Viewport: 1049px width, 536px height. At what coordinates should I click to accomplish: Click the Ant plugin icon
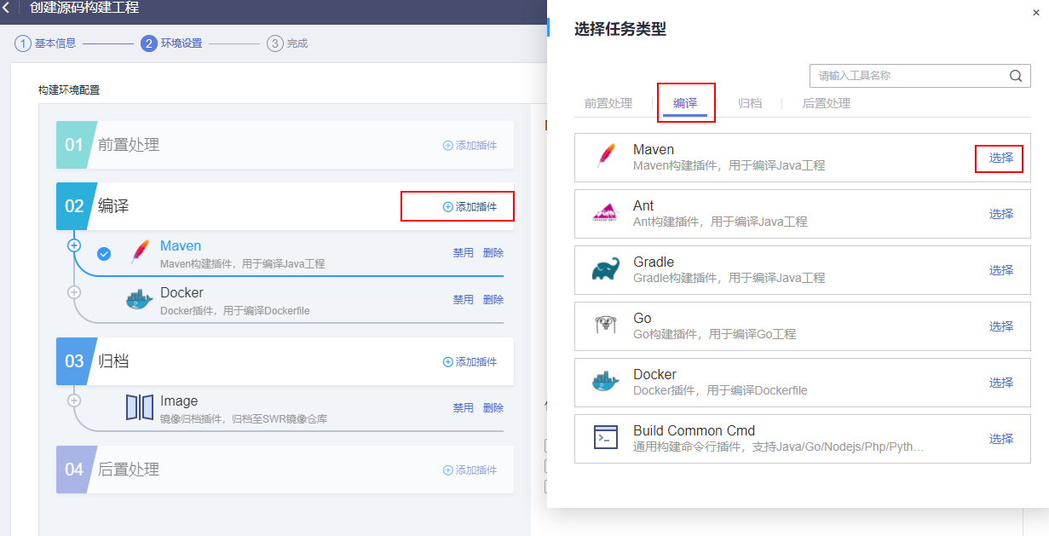click(x=606, y=214)
